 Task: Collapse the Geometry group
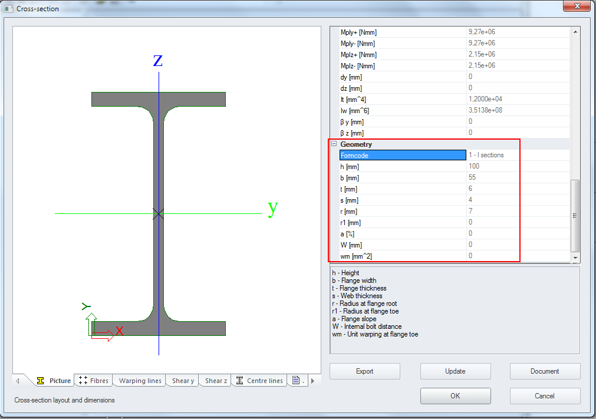(334, 144)
